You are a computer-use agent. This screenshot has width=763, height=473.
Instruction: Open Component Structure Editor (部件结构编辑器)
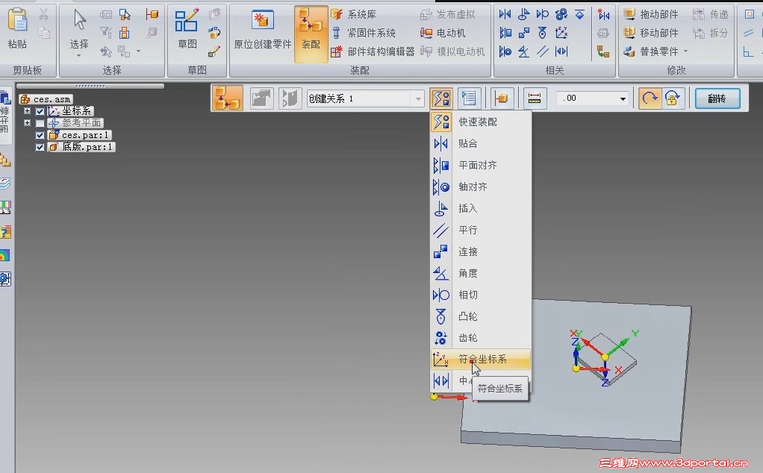tap(373, 51)
